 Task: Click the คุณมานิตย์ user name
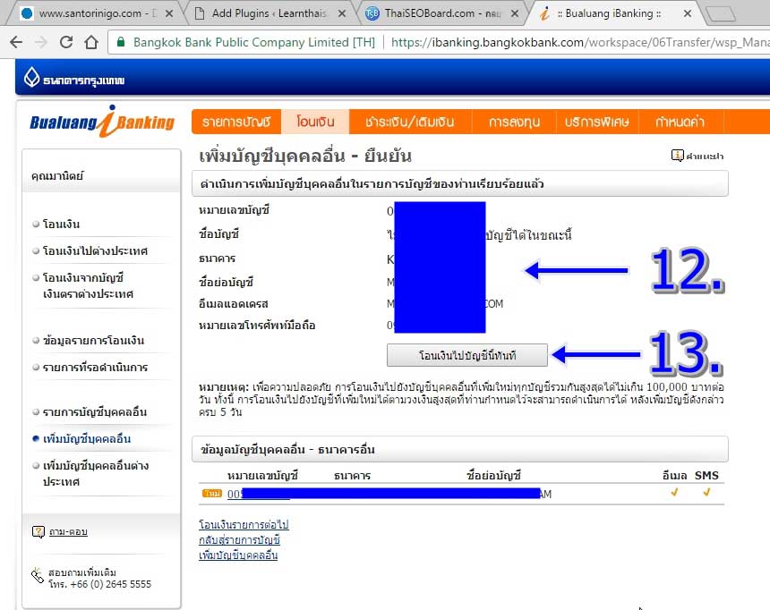[x=57, y=175]
